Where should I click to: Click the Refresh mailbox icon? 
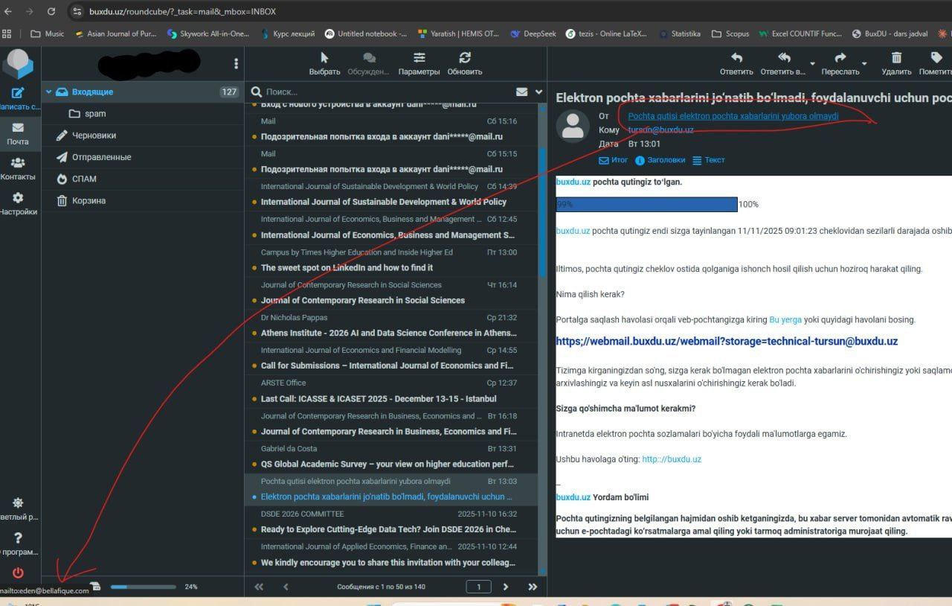click(x=465, y=58)
